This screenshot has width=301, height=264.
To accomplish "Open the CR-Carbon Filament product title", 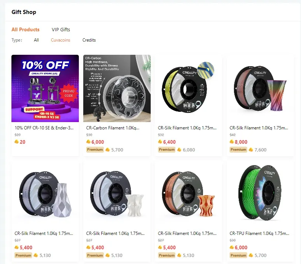I will click(115, 128).
